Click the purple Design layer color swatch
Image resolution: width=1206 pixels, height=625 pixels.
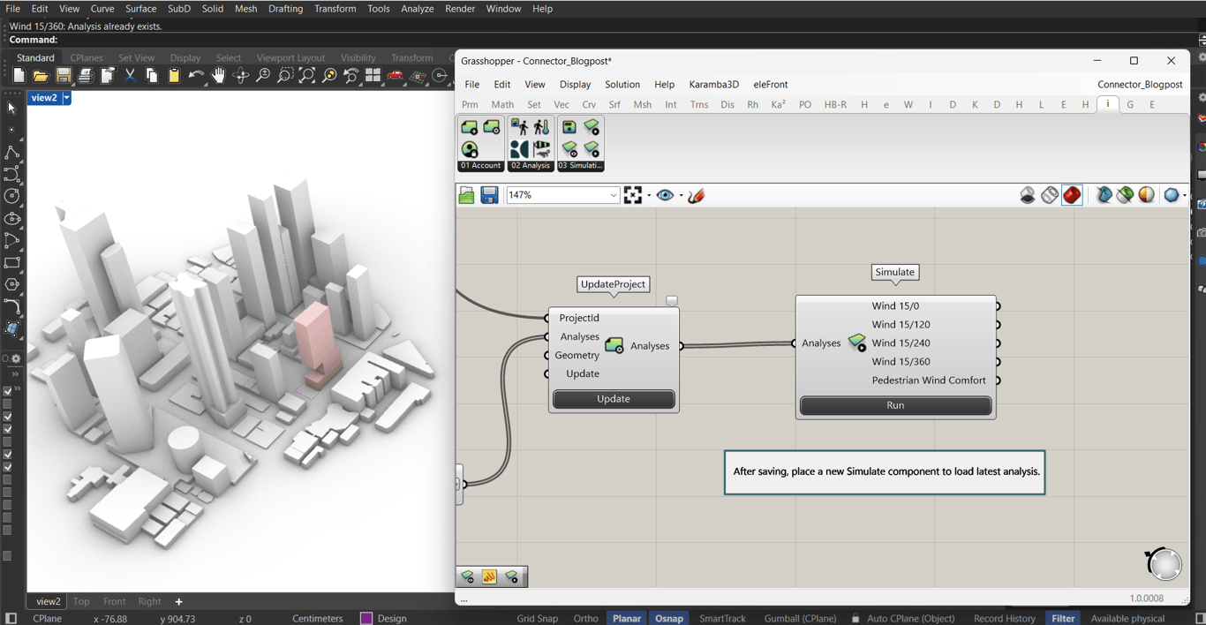[366, 618]
